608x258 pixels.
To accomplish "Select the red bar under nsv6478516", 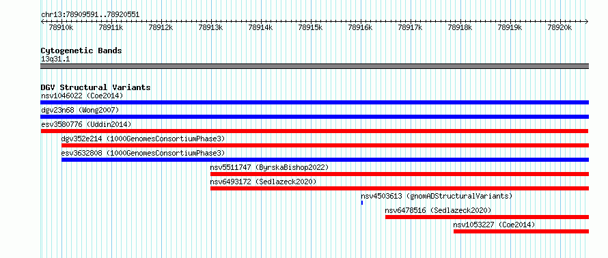I will [487, 217].
